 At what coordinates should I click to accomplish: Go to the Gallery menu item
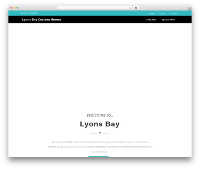click(151, 20)
